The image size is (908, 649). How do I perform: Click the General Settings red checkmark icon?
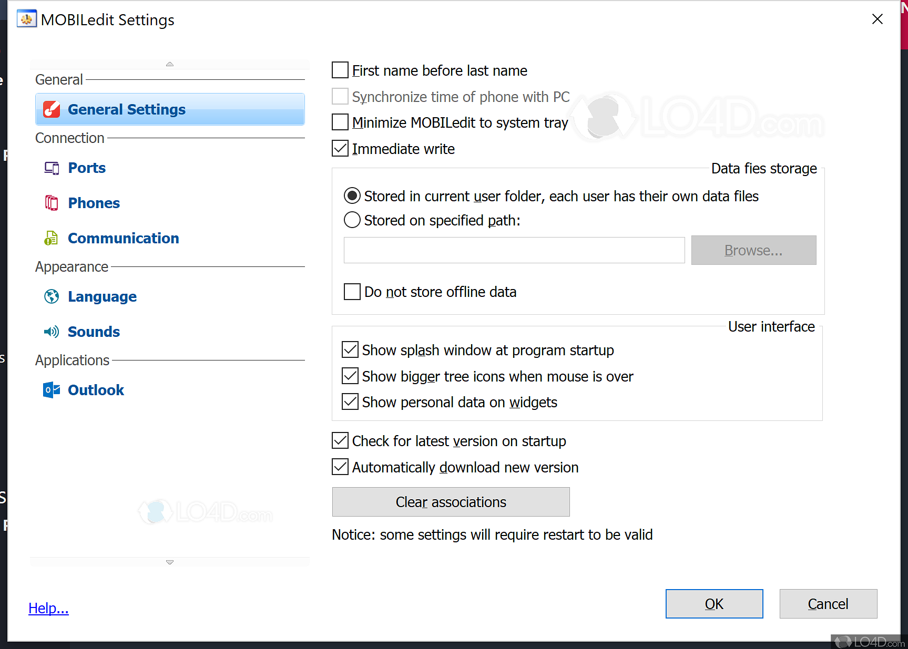[x=52, y=109]
